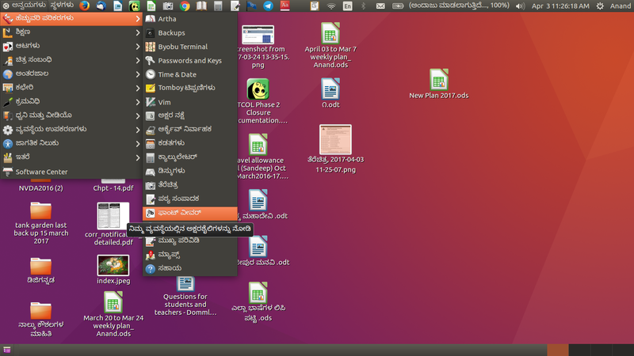Screen dimensions: 634x356
Task: Expand the ಶಿಕ್ಷಣ category submenu
Action: coord(71,32)
